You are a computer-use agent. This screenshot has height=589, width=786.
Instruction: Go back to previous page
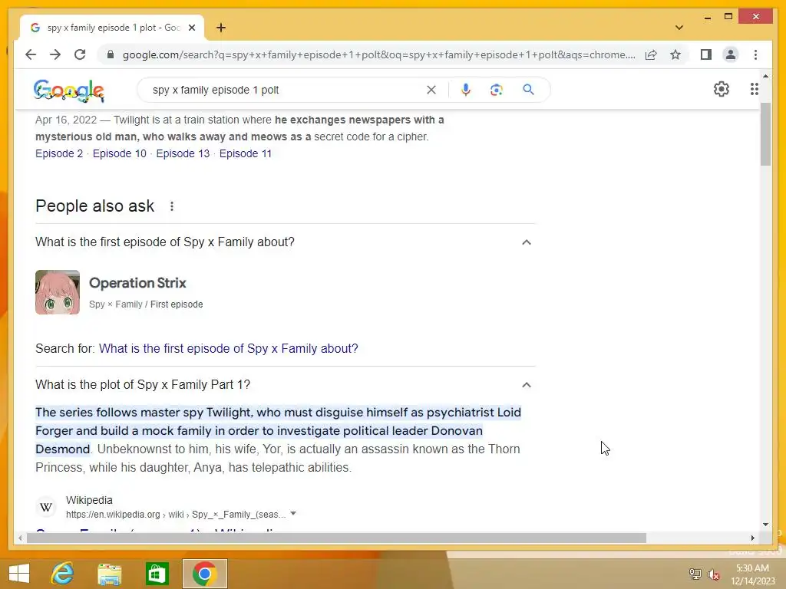(x=31, y=54)
